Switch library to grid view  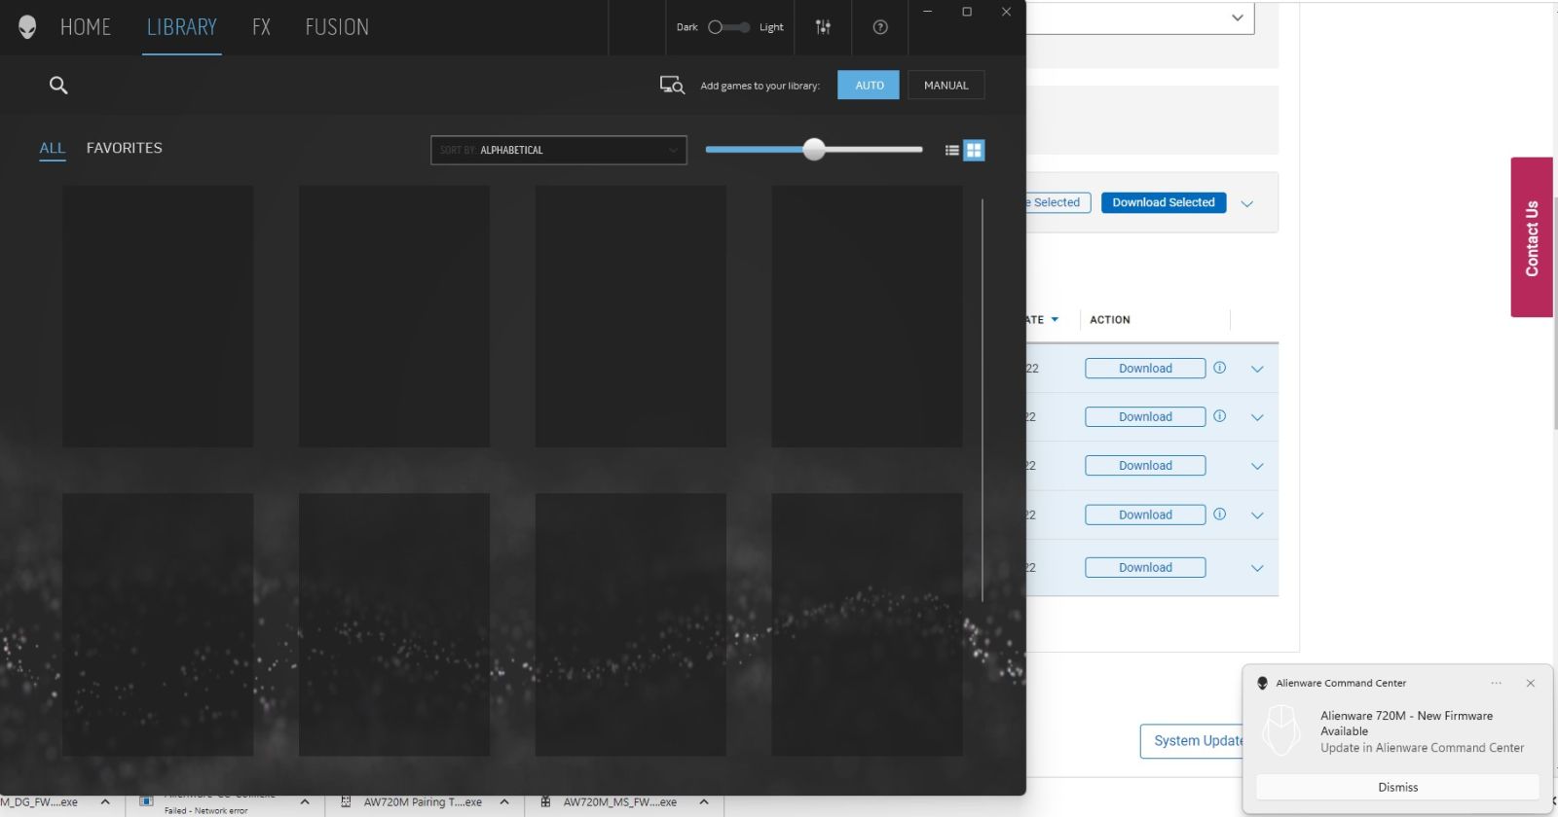click(974, 150)
